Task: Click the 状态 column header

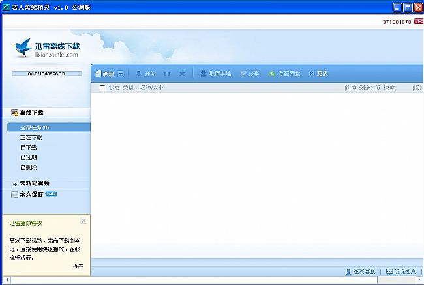Action: 114,88
